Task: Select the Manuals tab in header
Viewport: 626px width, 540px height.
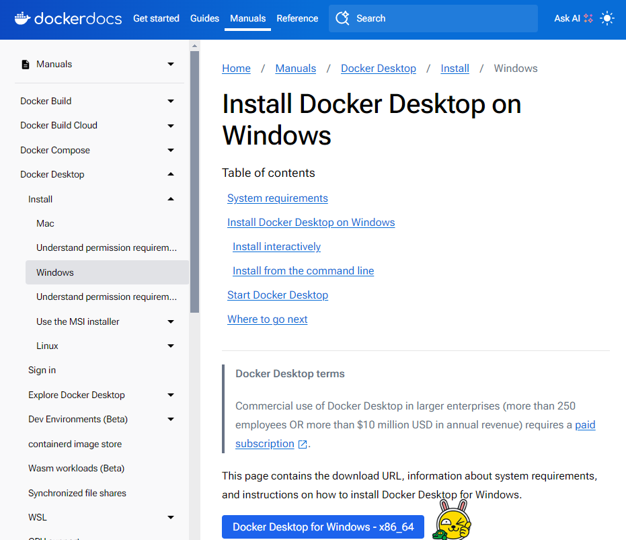Action: click(247, 18)
